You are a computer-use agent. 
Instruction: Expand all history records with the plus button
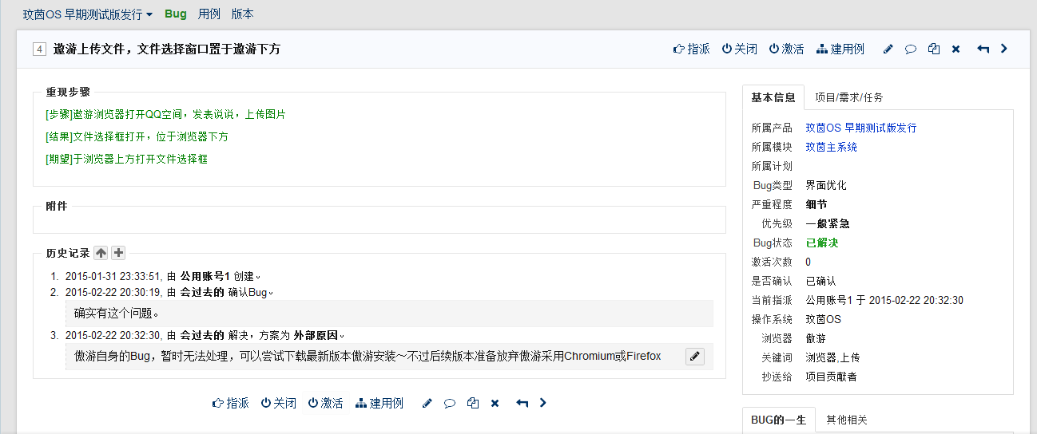(118, 253)
